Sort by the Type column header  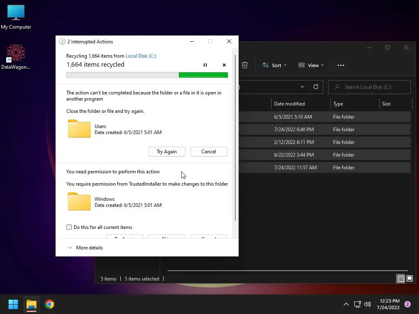point(338,104)
